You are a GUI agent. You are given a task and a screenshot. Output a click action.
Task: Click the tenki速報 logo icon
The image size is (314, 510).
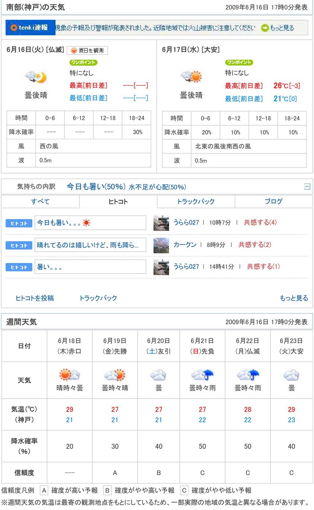30,28
